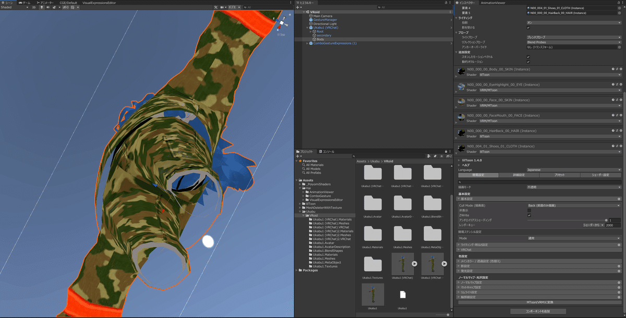The width and height of the screenshot is (626, 318).
Task: Open the 投影 dropdown set to オン
Action: click(x=574, y=23)
